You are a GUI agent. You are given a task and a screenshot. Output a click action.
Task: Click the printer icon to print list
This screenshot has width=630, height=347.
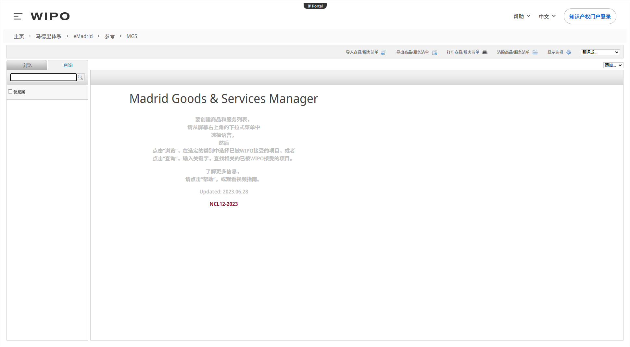click(x=485, y=52)
